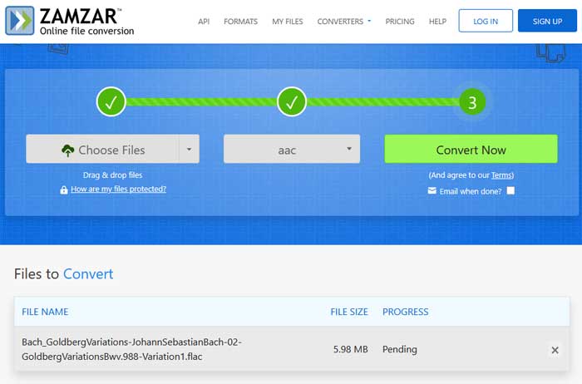Click the envelope email icon
Viewport: 582px width, 384px height.
(432, 190)
